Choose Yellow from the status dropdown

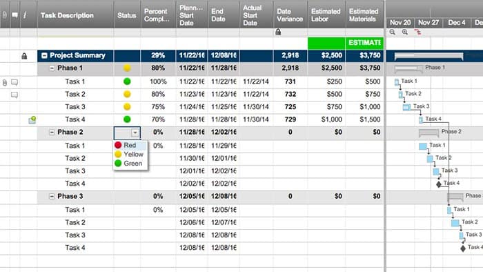(x=130, y=155)
